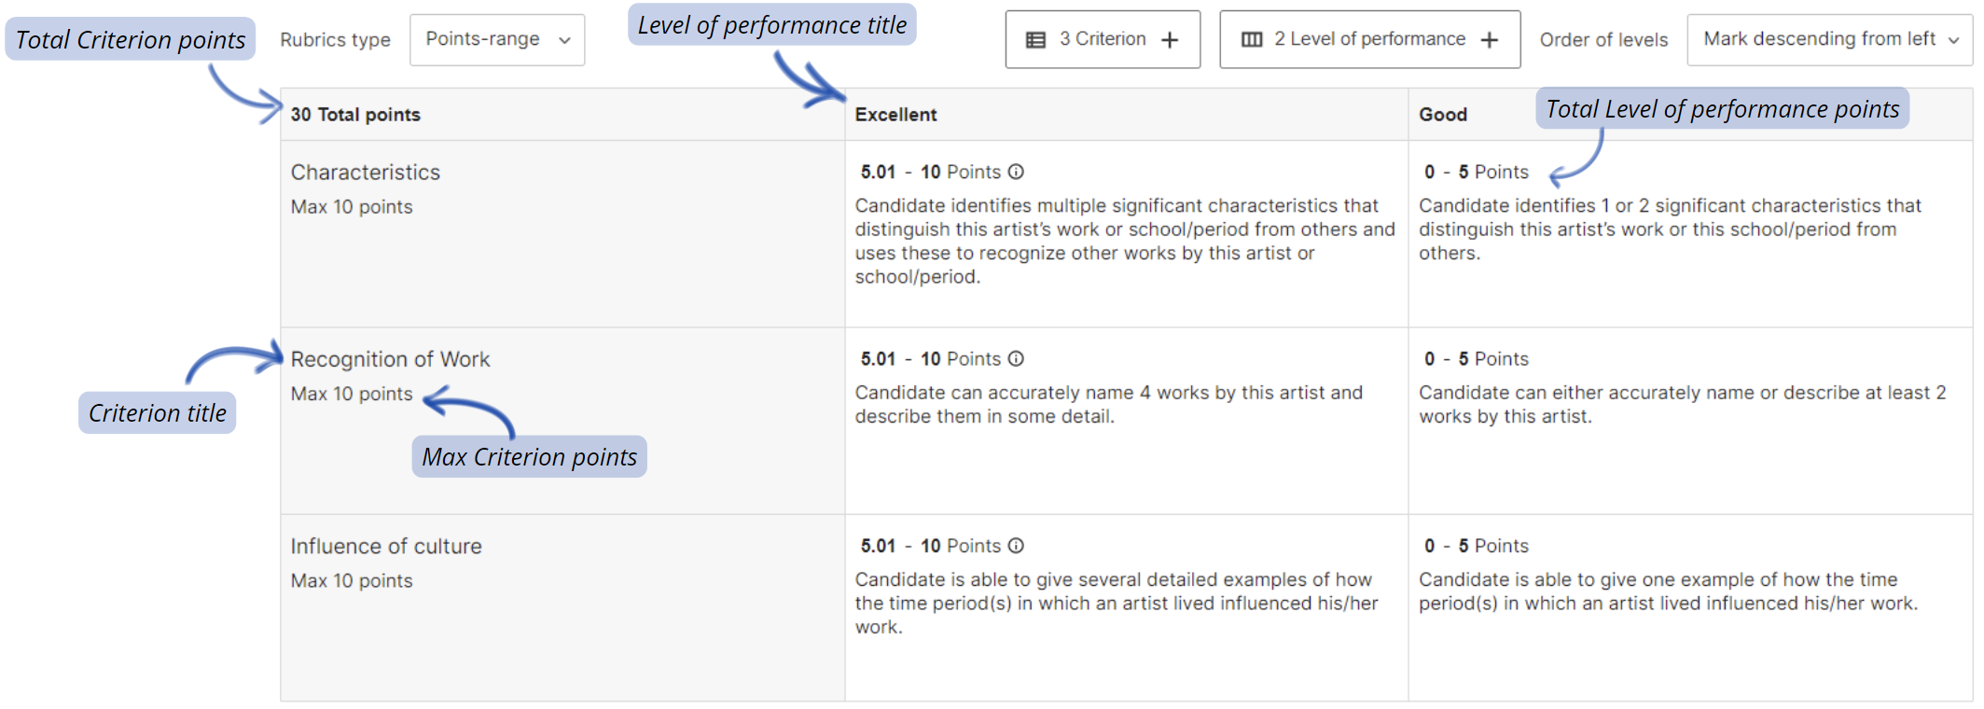
Task: Select the Excellent level title header
Action: [895, 115]
